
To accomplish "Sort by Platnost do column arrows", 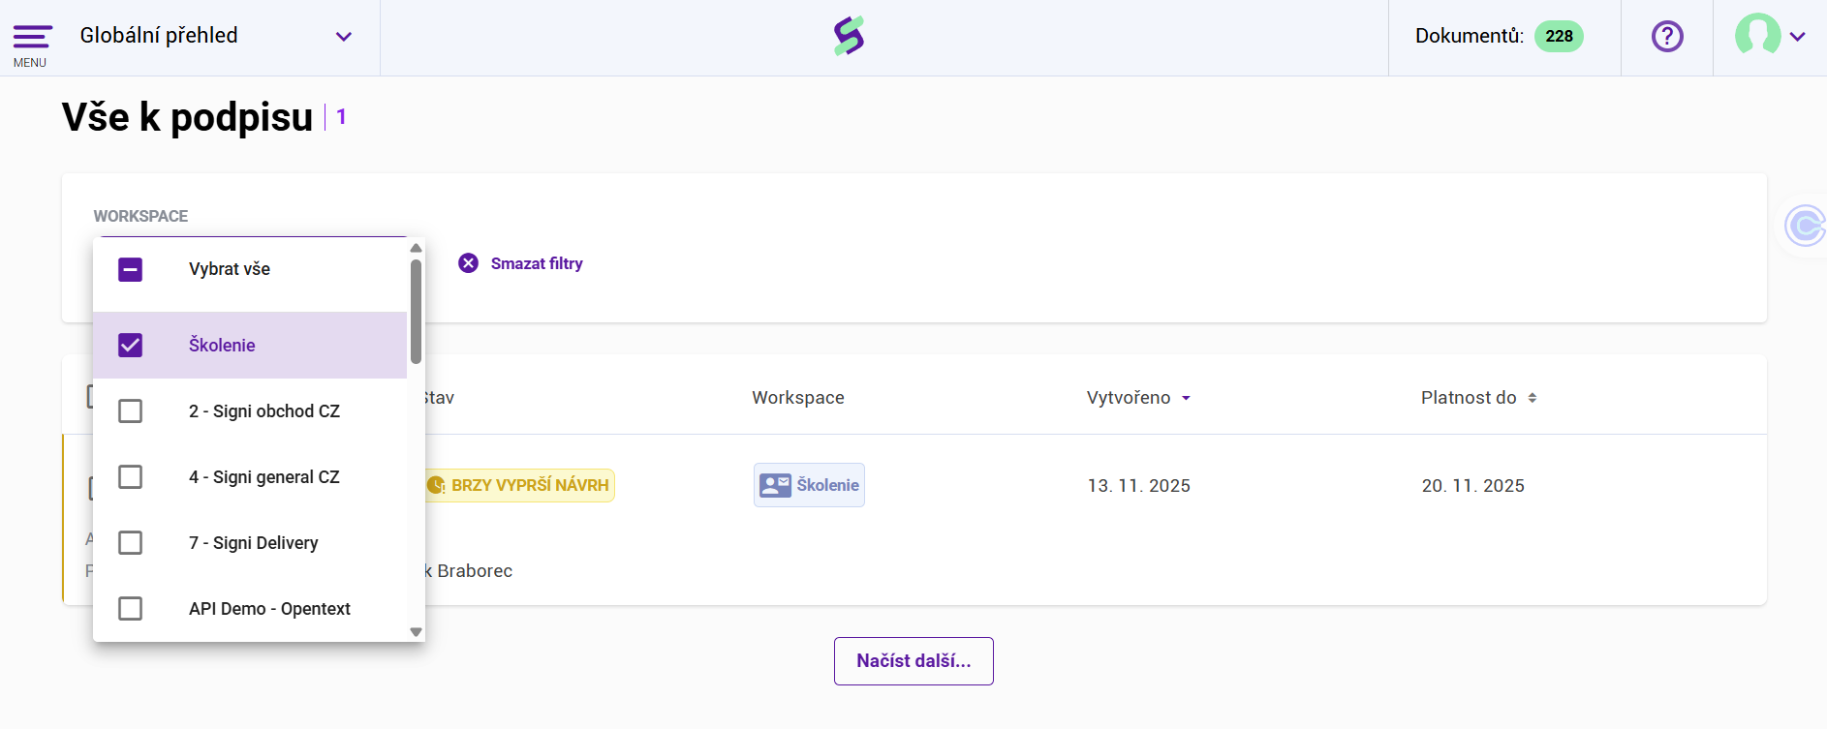I will 1533,398.
